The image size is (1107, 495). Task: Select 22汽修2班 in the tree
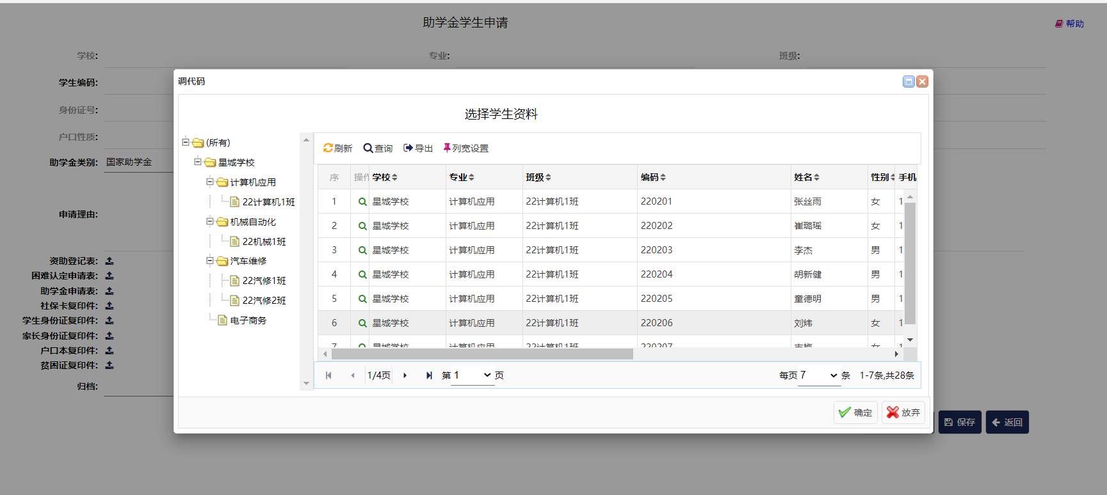point(264,301)
